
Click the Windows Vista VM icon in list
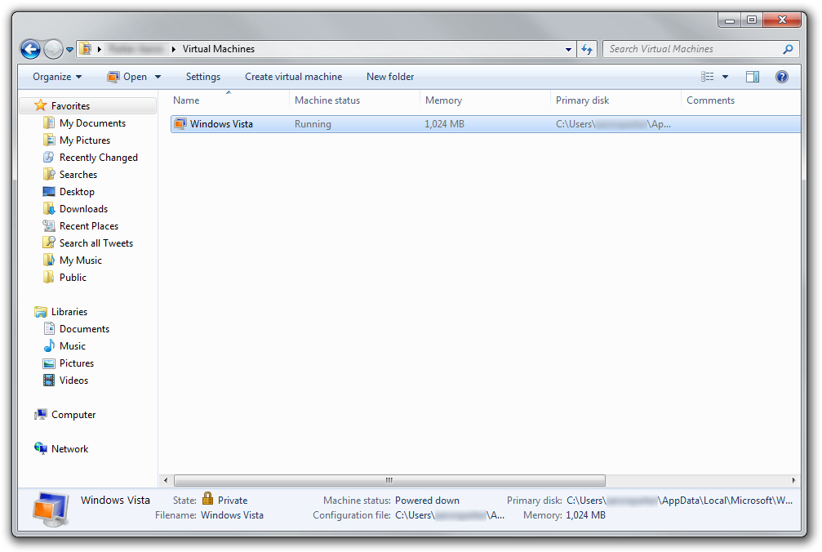(180, 124)
